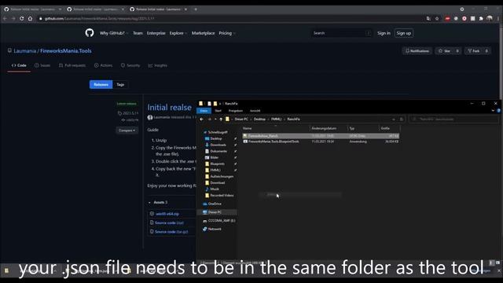Open the FireworksMania.Tools repository link

click(x=66, y=50)
